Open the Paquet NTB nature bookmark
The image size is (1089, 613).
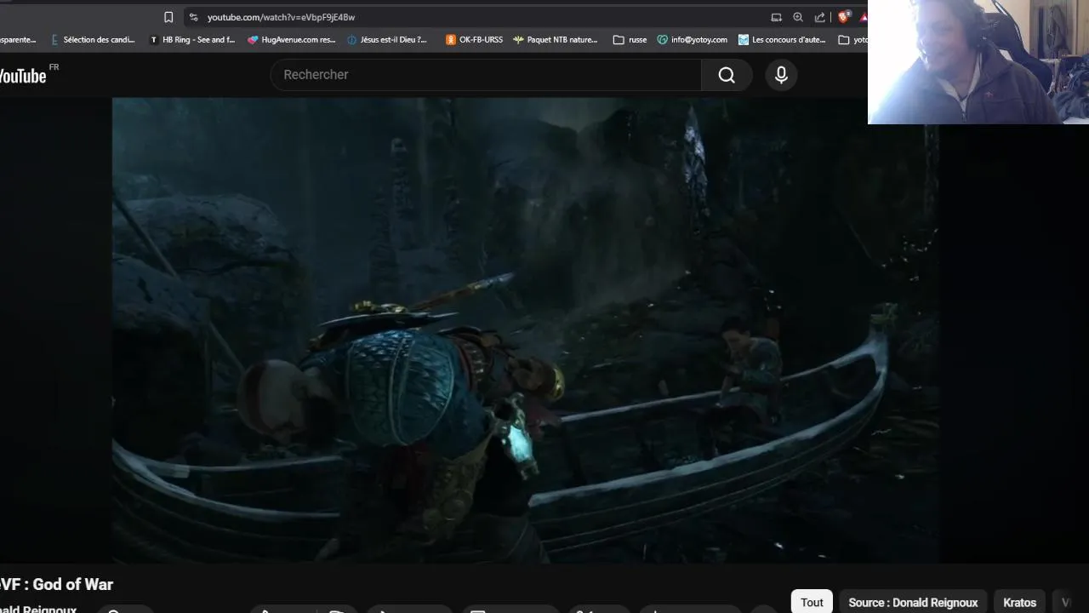tap(555, 39)
